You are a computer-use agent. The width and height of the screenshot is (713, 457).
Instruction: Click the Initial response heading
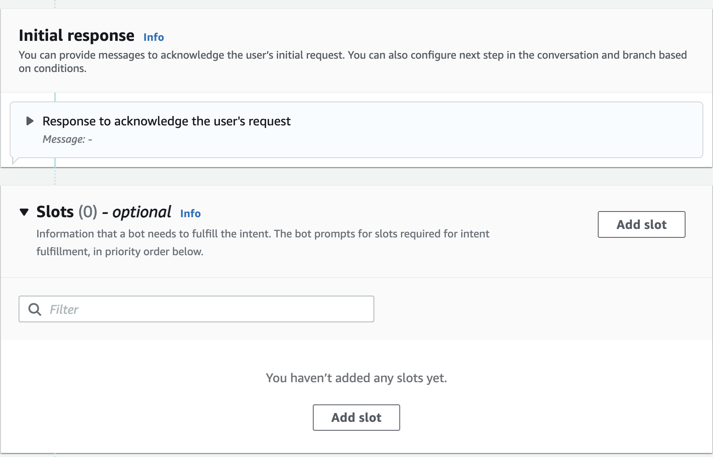point(76,36)
